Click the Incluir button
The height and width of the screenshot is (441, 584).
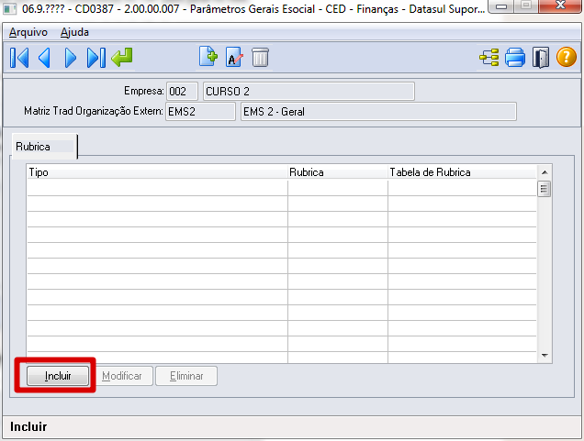tap(58, 376)
